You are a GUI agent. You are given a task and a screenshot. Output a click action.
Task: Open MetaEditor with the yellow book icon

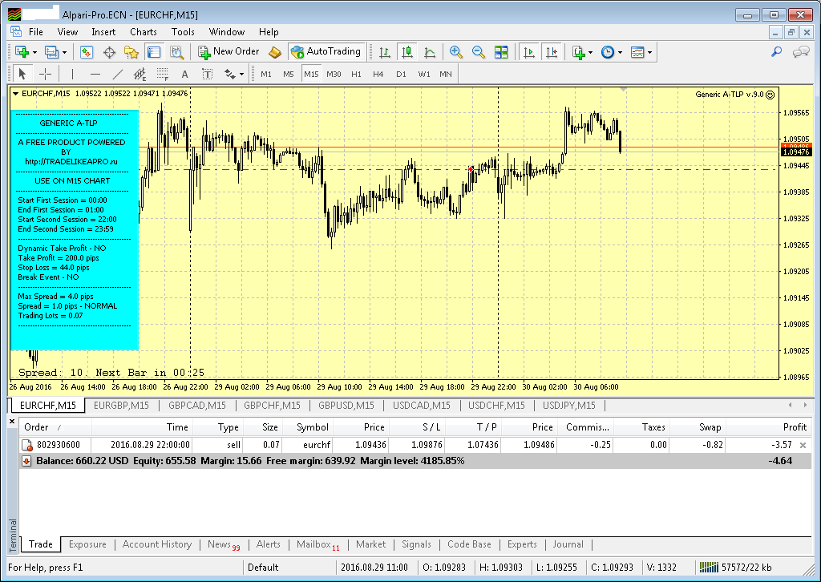click(275, 52)
